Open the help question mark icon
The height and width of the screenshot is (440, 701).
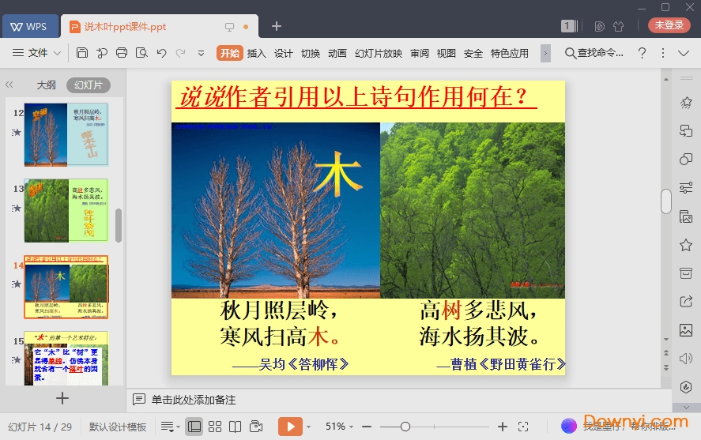642,53
